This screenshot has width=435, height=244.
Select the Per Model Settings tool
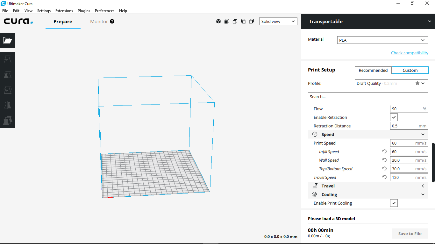(8, 120)
